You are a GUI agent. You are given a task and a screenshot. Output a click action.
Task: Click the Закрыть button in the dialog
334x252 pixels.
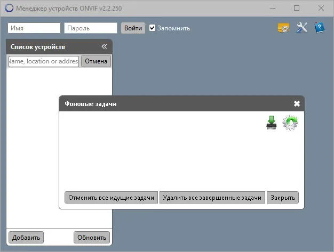coord(283,198)
